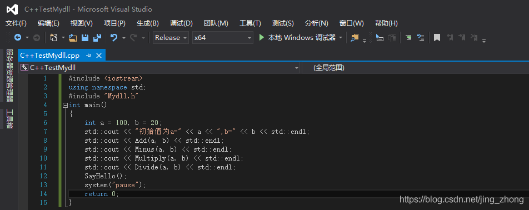Image resolution: width=529 pixels, height=210 pixels.
Task: Click the Open File folder icon
Action: (x=73, y=38)
